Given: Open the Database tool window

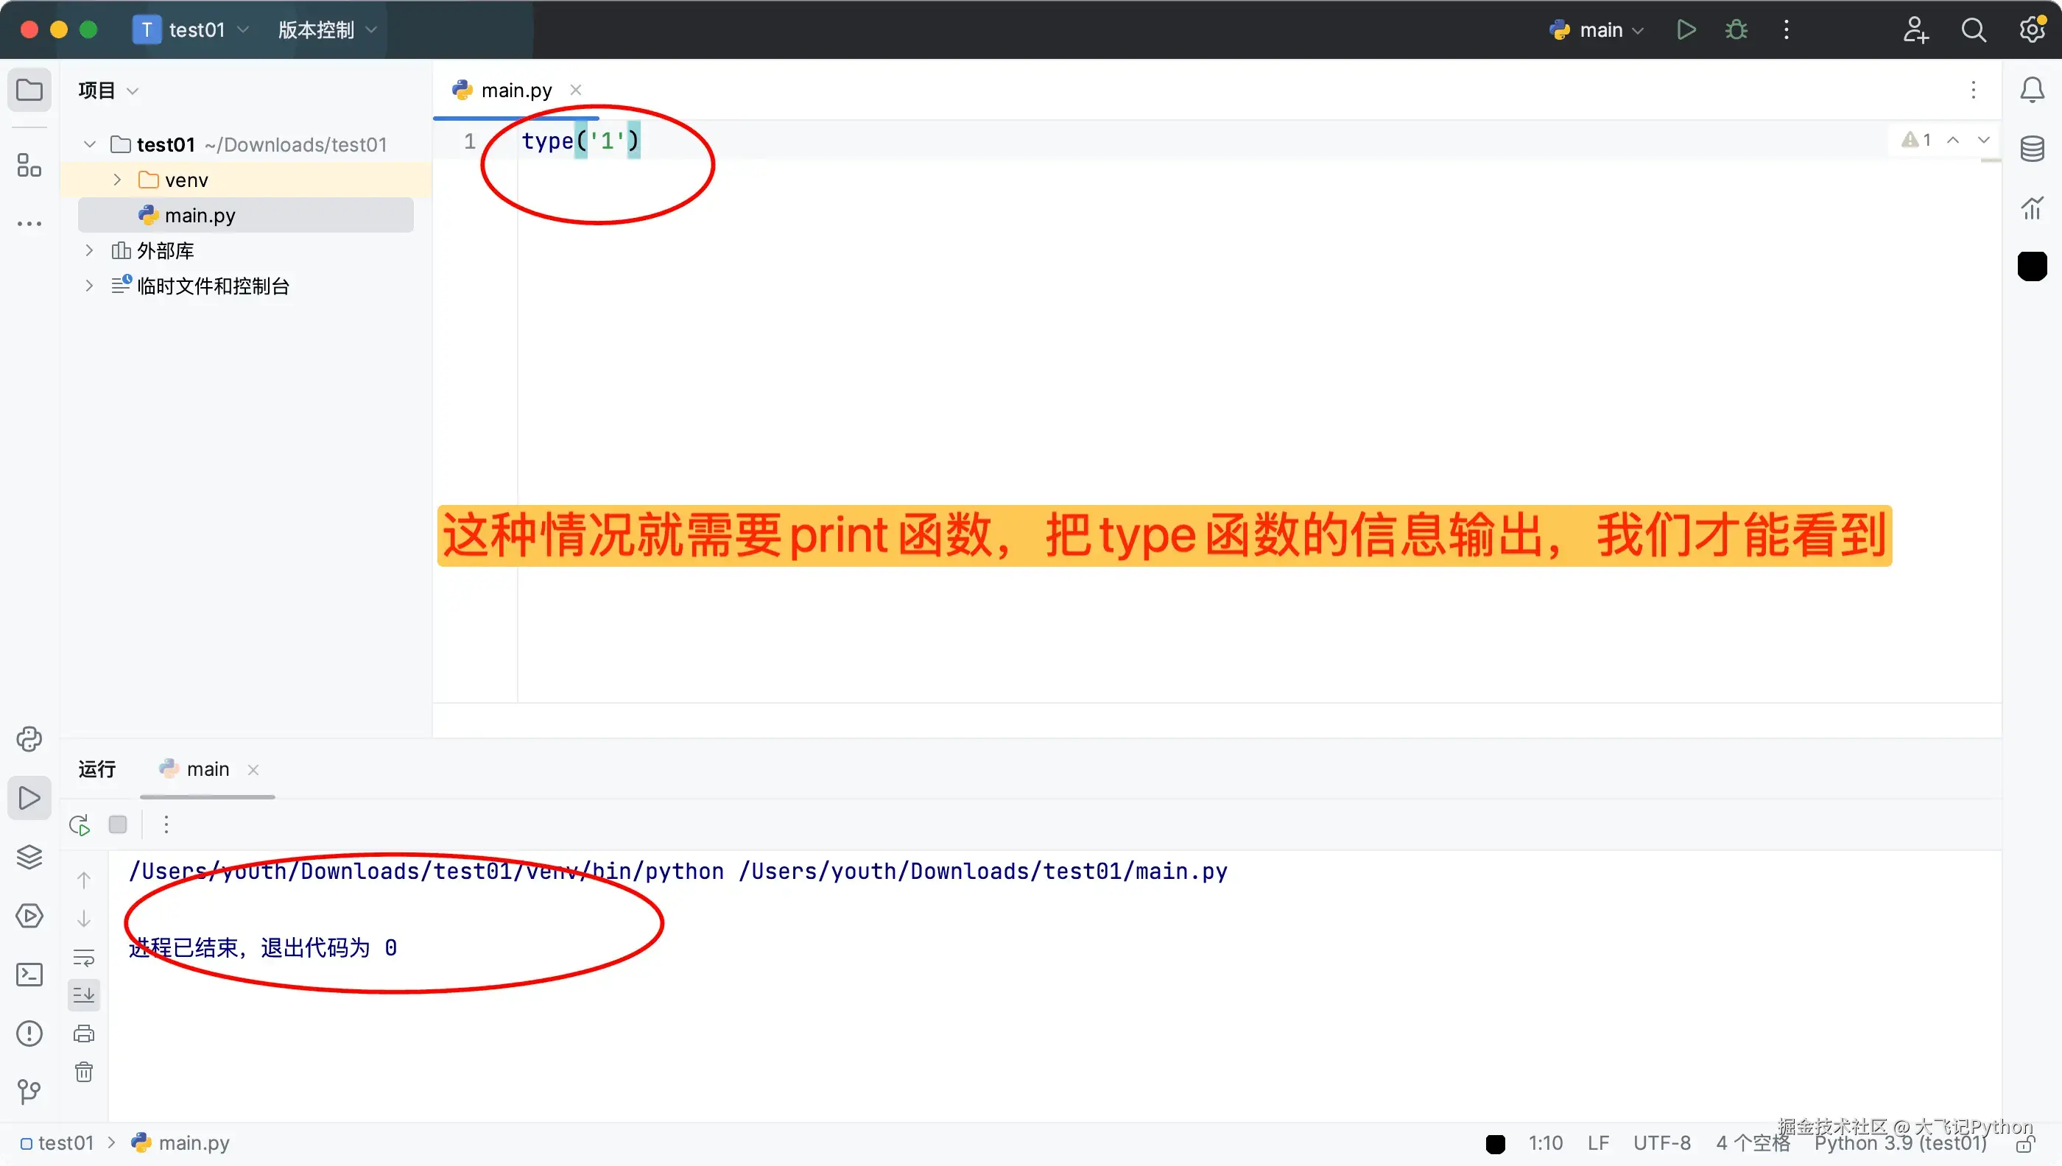Looking at the screenshot, I should (2032, 148).
